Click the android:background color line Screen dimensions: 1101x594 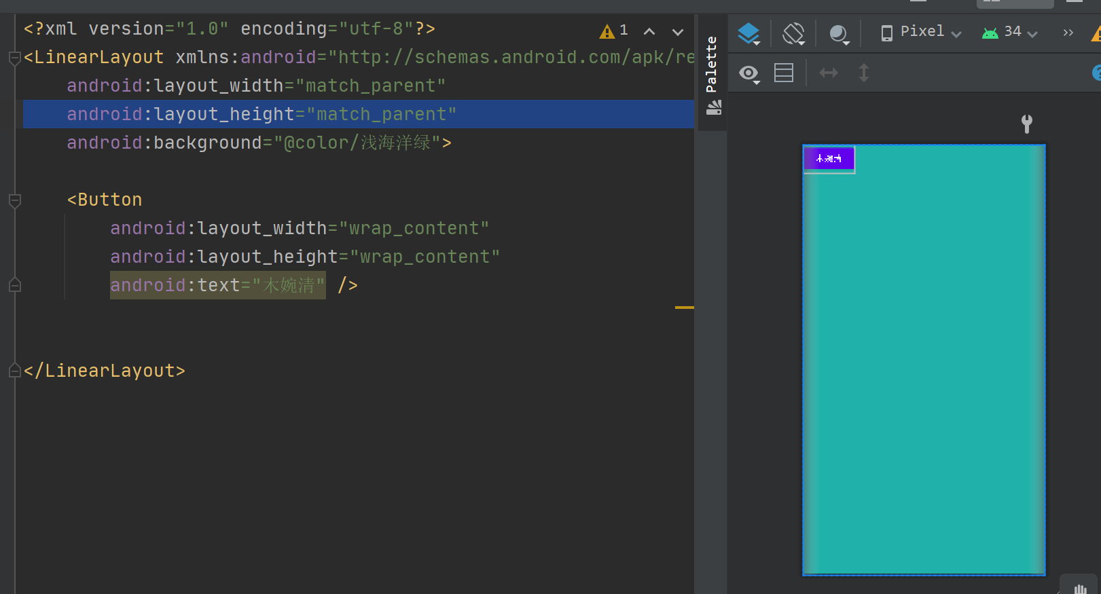click(259, 143)
